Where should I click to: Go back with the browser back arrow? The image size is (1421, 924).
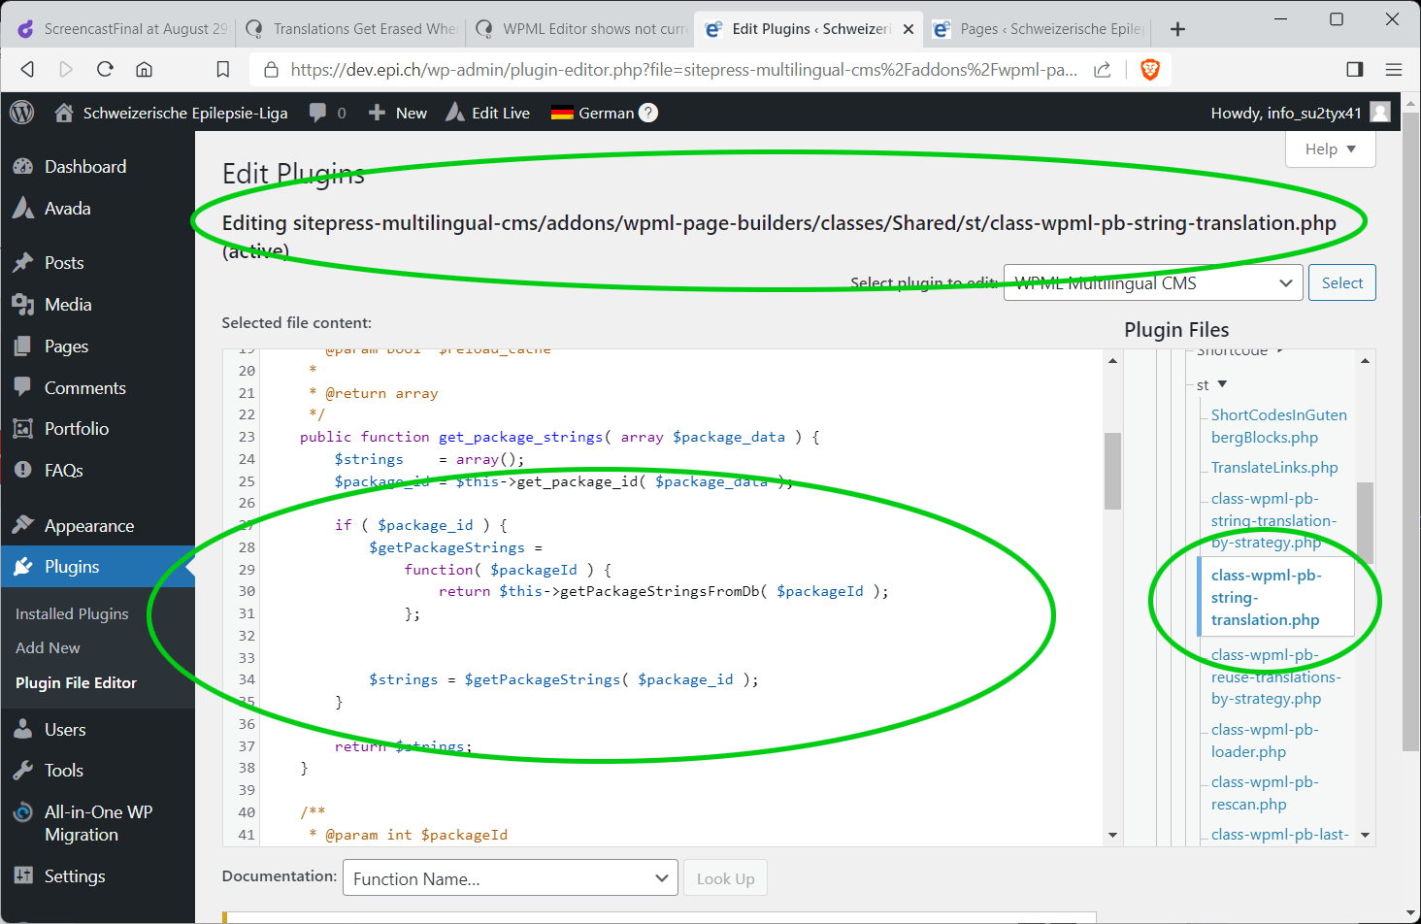click(27, 69)
